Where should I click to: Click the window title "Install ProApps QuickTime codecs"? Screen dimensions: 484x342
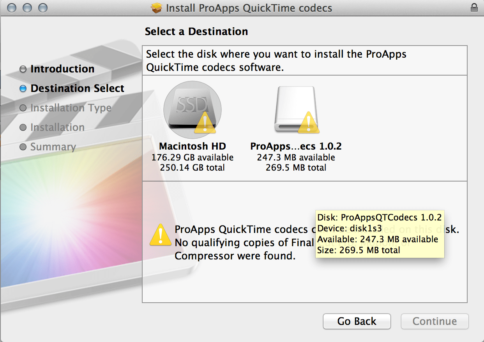point(249,8)
